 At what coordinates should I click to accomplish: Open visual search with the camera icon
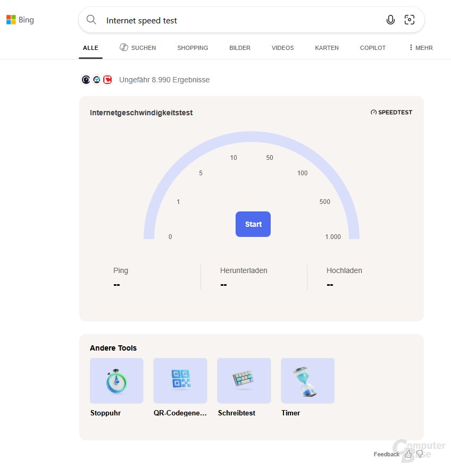click(x=409, y=19)
